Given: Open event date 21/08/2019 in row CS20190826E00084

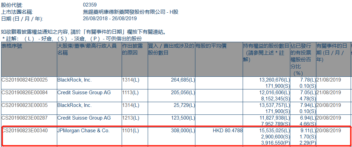Looking at the screenshot, I should tap(329, 93).
